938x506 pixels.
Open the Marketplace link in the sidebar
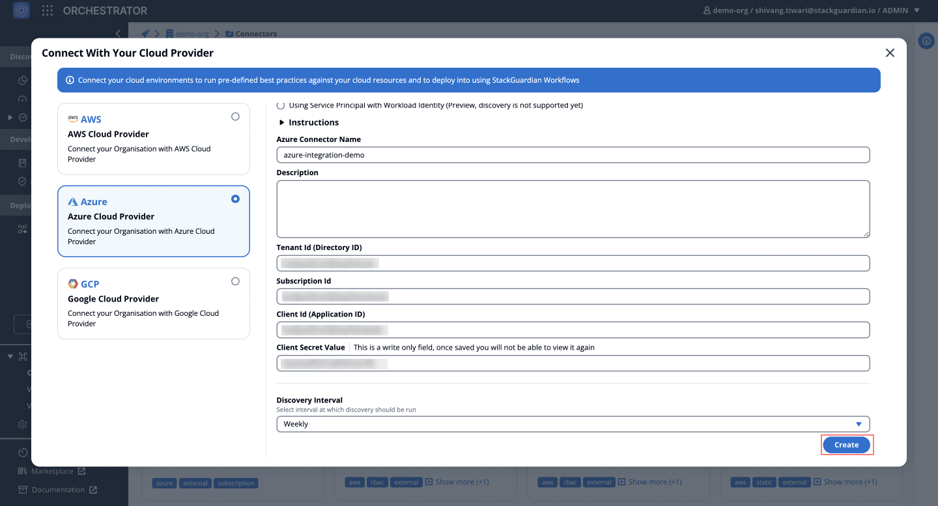52,471
